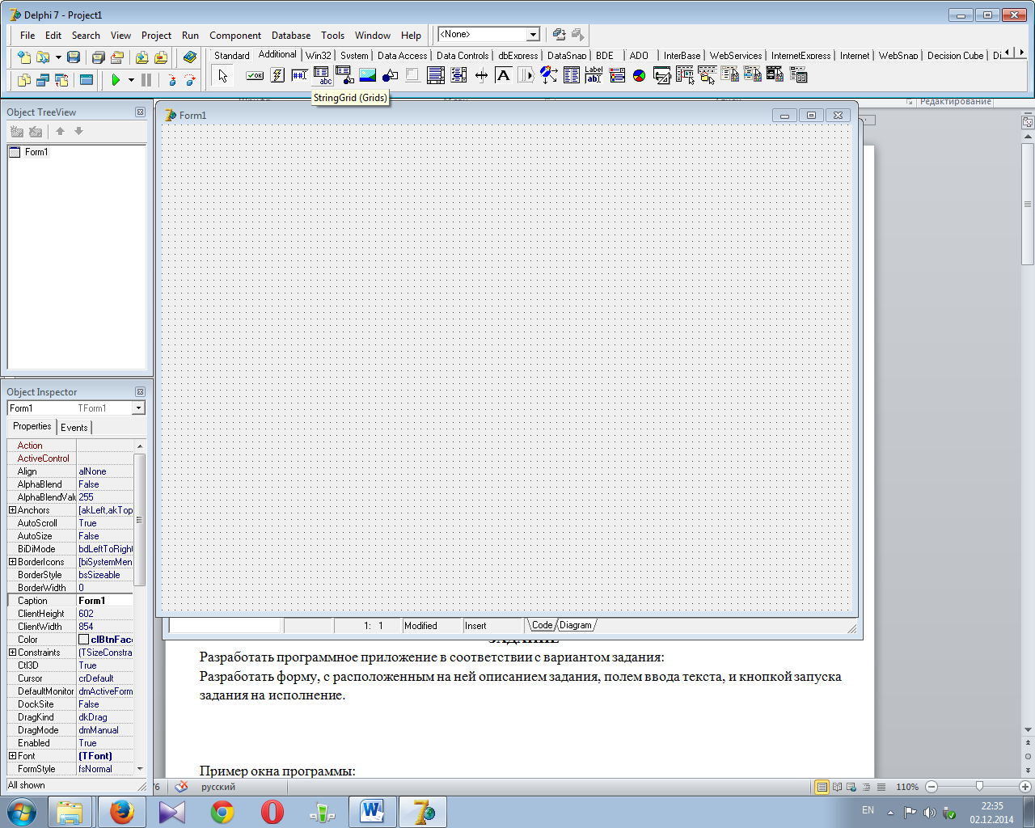Open Firefox from the taskbar
The image size is (1035, 828).
pos(122,812)
